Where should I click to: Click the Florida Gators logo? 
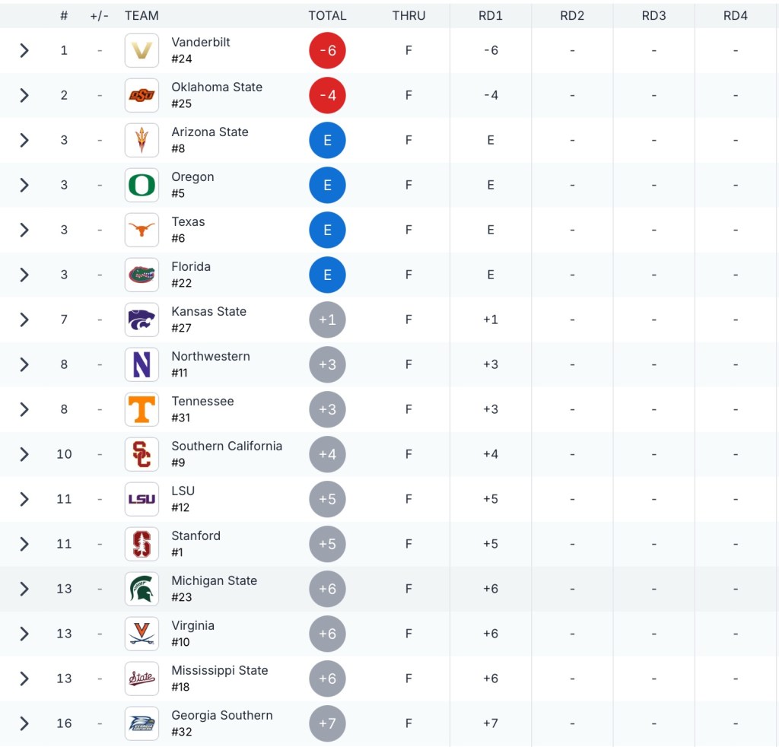141,275
